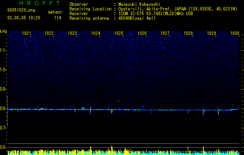
Task: Click the Receiving antenna label
Action: [89, 18]
